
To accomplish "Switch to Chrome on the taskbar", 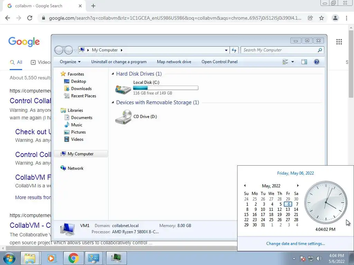I will point(73,258).
